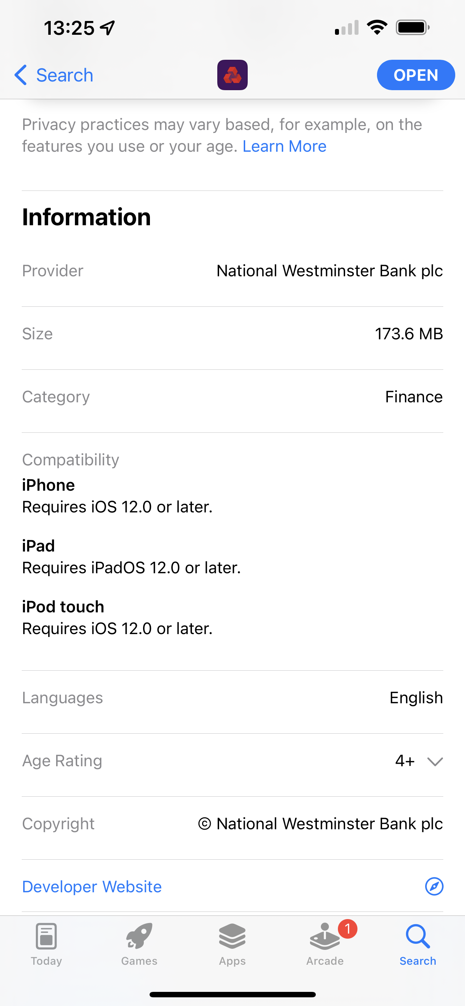465x1006 pixels.
Task: Switch to the Games tab label
Action: [x=139, y=961]
